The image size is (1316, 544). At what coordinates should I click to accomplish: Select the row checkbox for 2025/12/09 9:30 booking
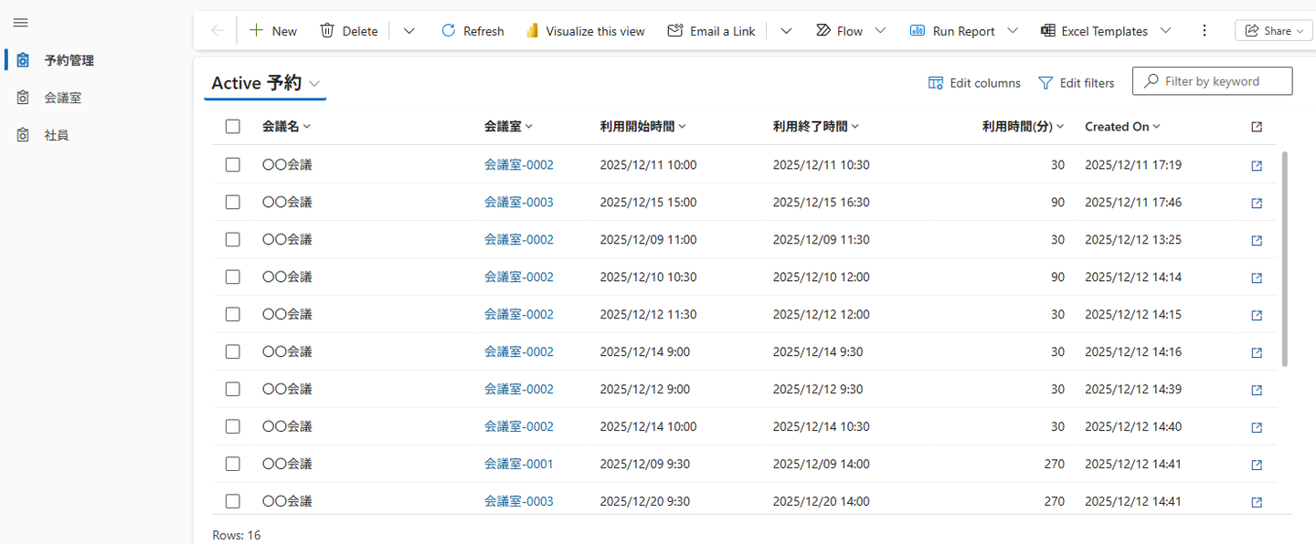[233, 464]
